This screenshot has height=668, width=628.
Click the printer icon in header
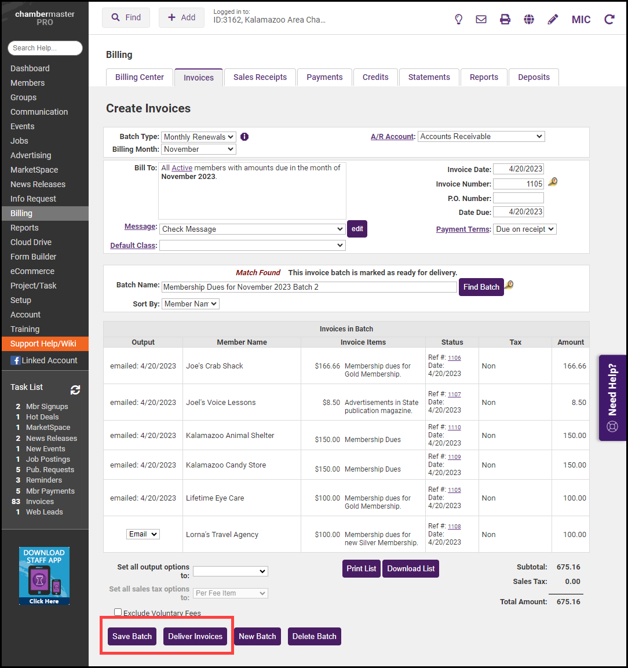(505, 19)
